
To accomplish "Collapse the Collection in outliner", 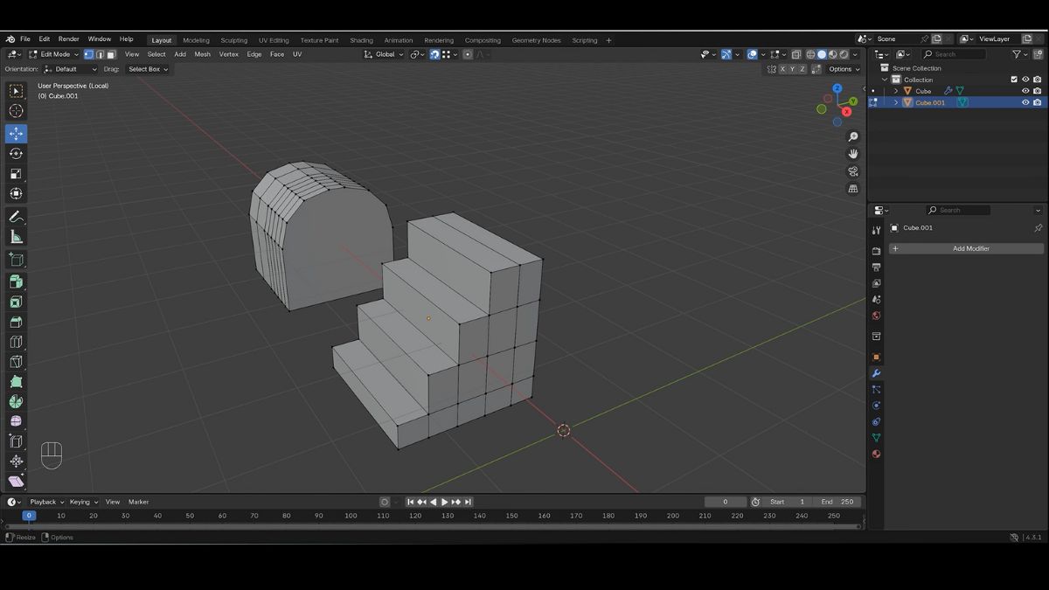I will (885, 80).
